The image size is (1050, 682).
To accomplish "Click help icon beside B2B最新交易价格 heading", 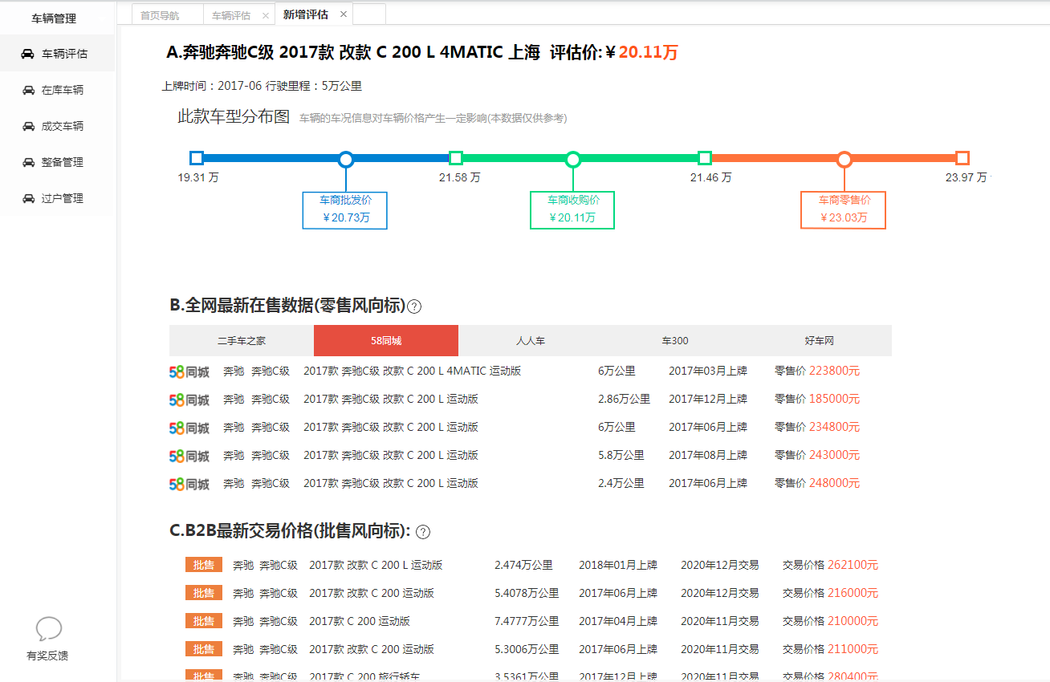I will [x=423, y=532].
